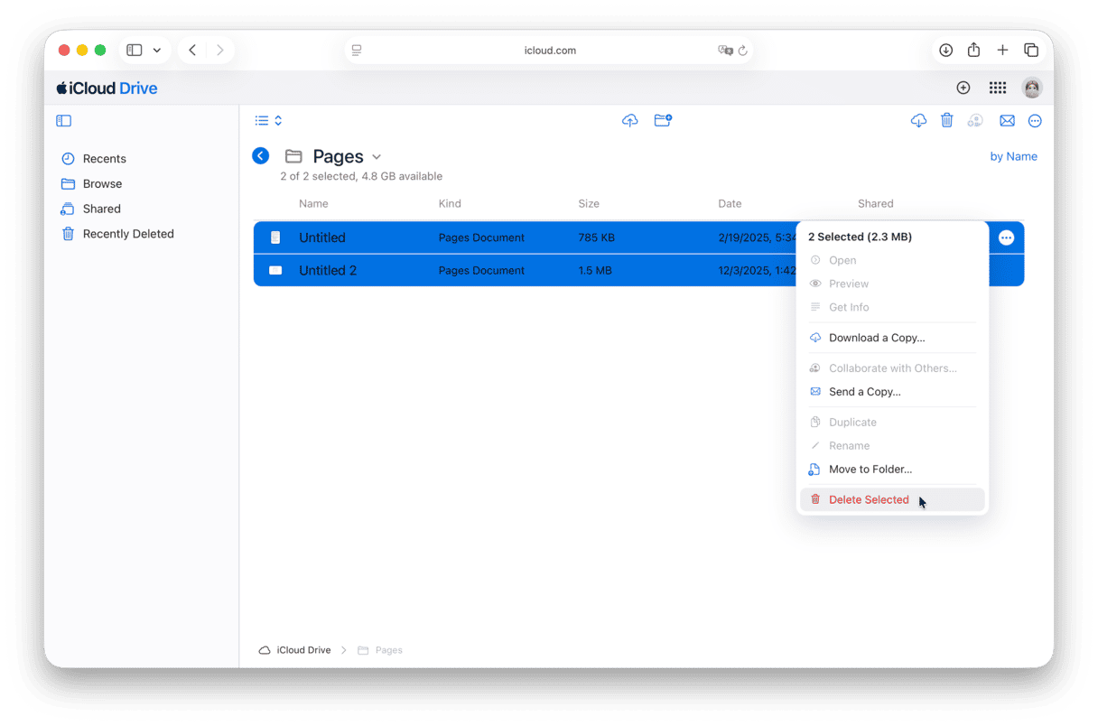Click the trash delete icon in toolbar
The image size is (1098, 726).
(x=946, y=120)
